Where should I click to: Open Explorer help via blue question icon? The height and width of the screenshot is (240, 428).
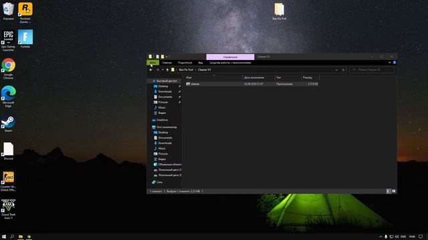pyautogui.click(x=394, y=63)
